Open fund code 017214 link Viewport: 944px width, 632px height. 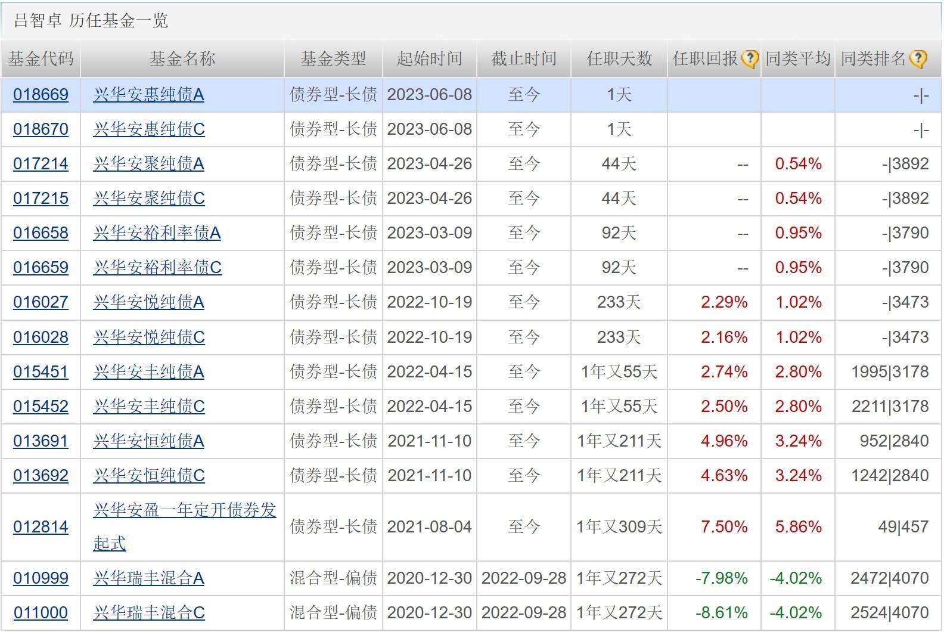[x=41, y=164]
